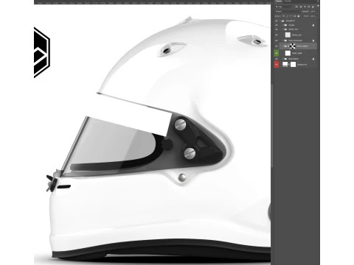Filter layers by smart objects icon

[313, 7]
